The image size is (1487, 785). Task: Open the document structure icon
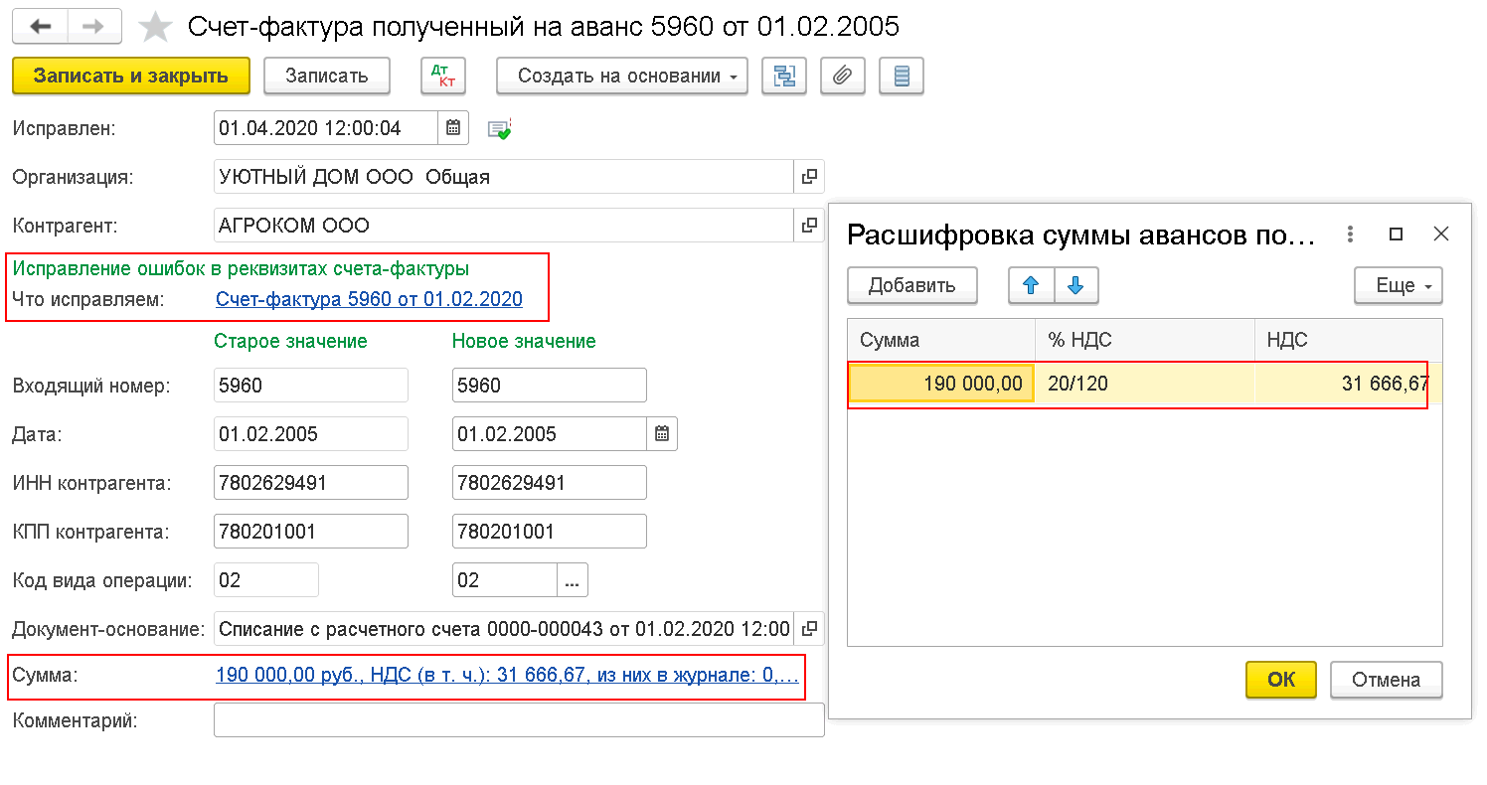click(783, 76)
